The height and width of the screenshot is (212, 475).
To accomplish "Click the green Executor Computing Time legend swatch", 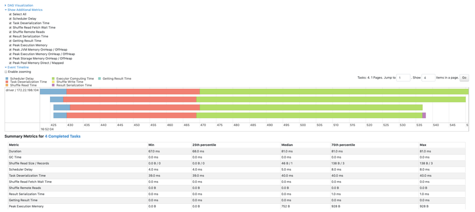I will pyautogui.click(x=53, y=79).
